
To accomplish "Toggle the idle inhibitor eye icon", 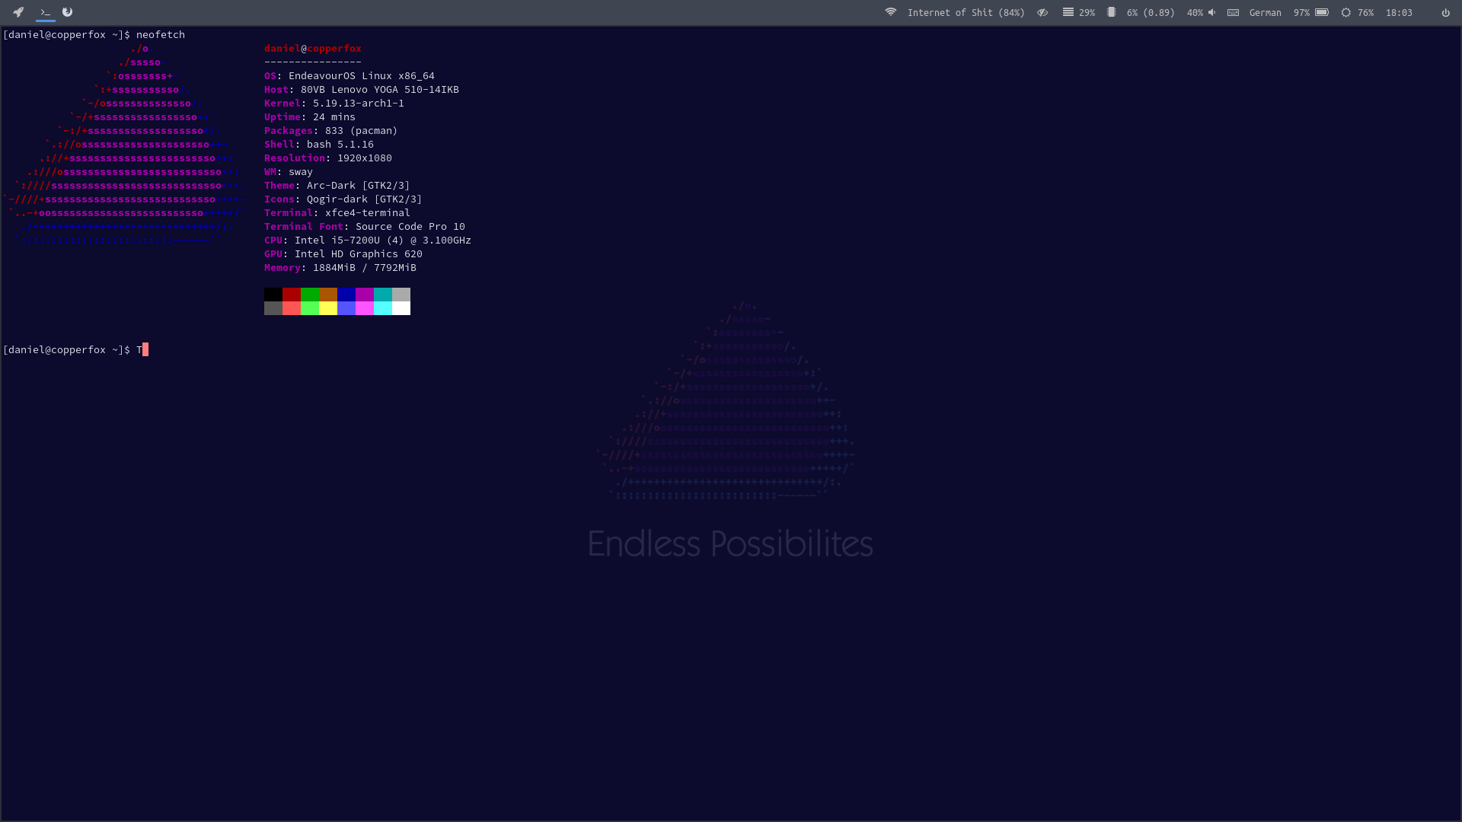I will (x=1042, y=12).
